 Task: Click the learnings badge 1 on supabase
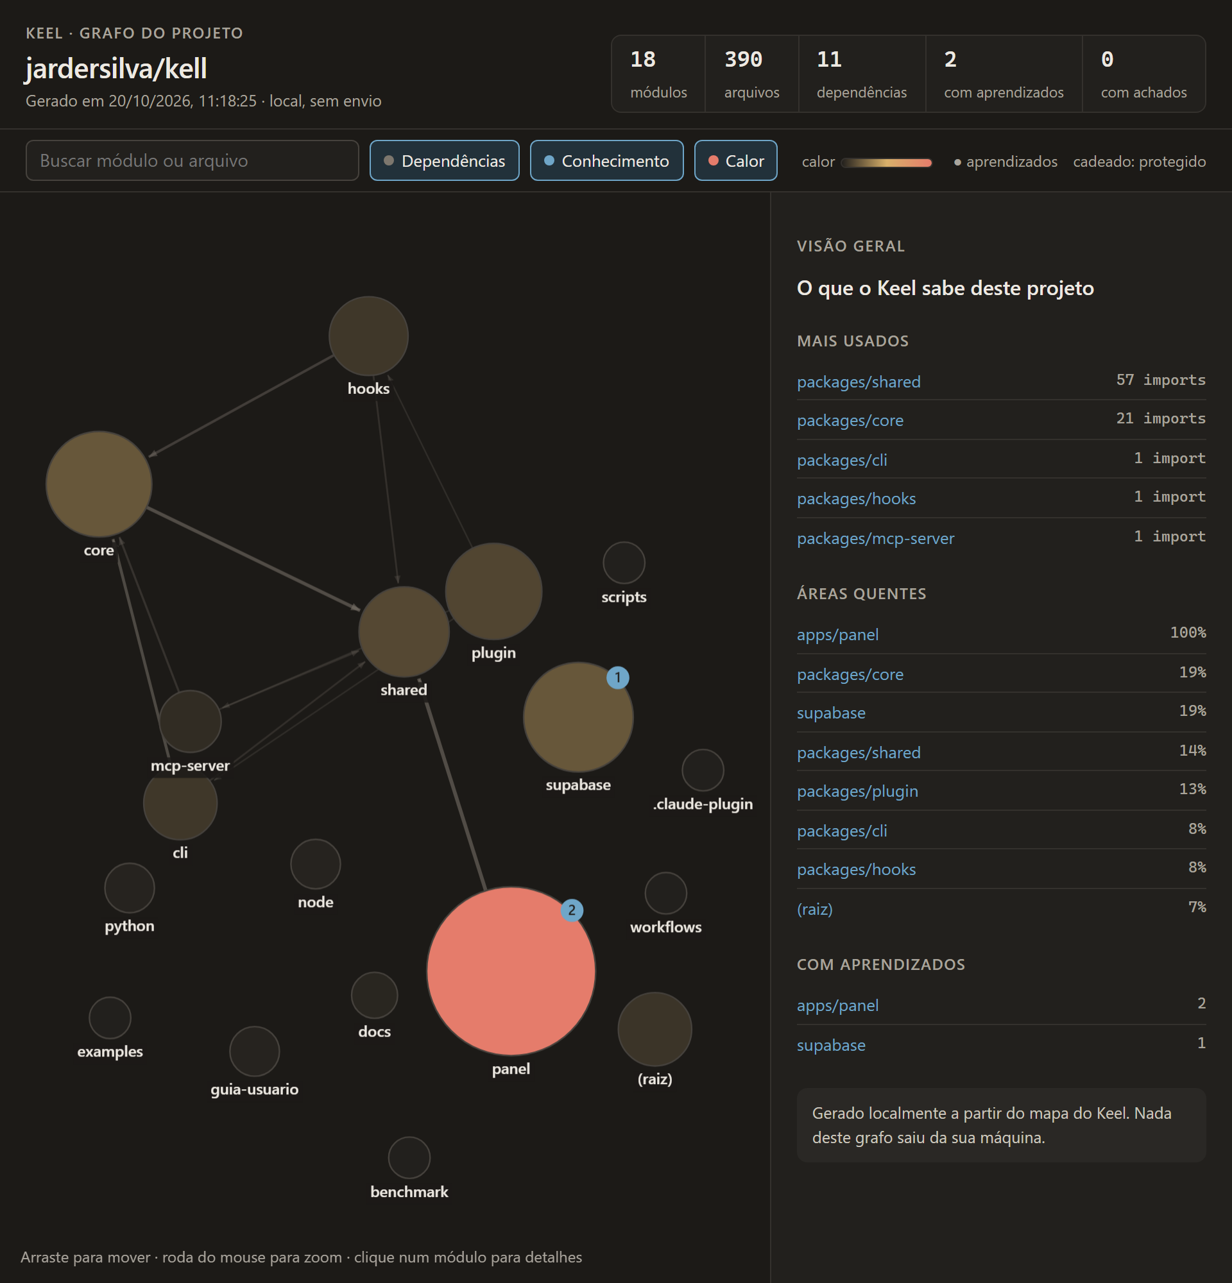617,677
